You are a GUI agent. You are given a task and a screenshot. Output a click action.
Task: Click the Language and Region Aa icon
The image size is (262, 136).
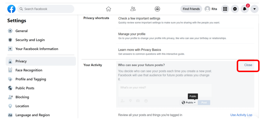point(10,115)
